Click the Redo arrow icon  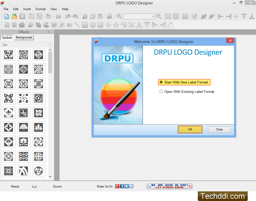click(x=75, y=17)
